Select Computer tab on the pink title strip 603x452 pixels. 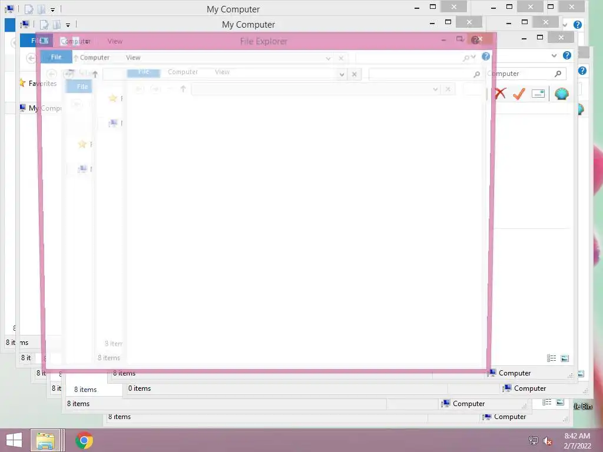[75, 41]
